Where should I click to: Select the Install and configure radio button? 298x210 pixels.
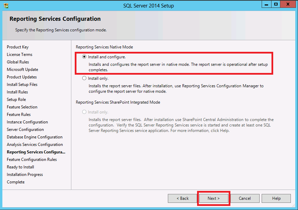pyautogui.click(x=84, y=57)
